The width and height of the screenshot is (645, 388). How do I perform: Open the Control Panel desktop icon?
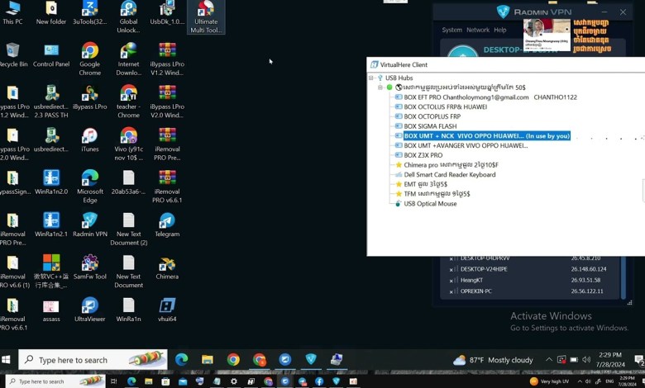point(51,55)
